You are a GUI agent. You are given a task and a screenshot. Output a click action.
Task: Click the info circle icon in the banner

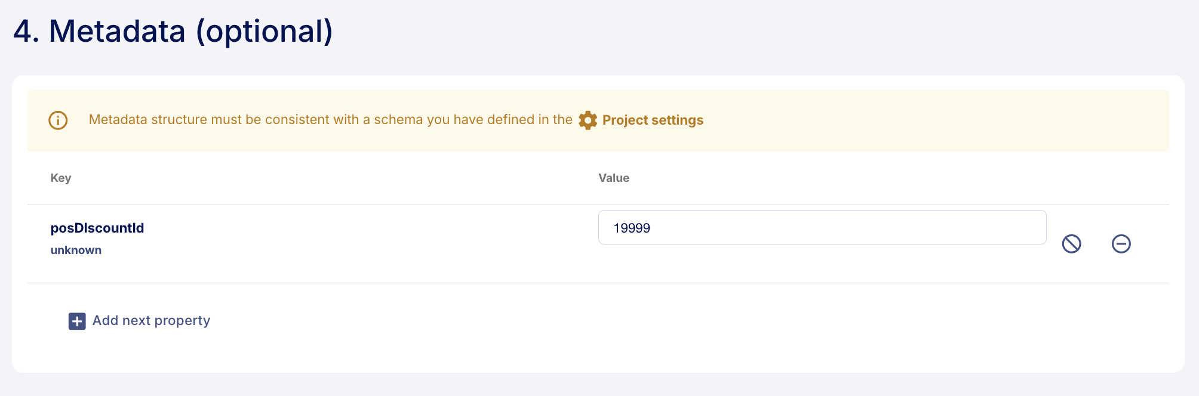[58, 120]
